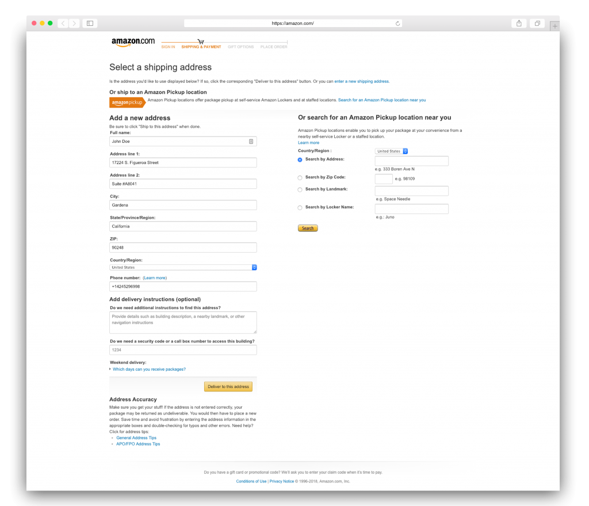Click the e.g. 333 Boren Ave N hint
The height and width of the screenshot is (506, 589).
click(395, 169)
